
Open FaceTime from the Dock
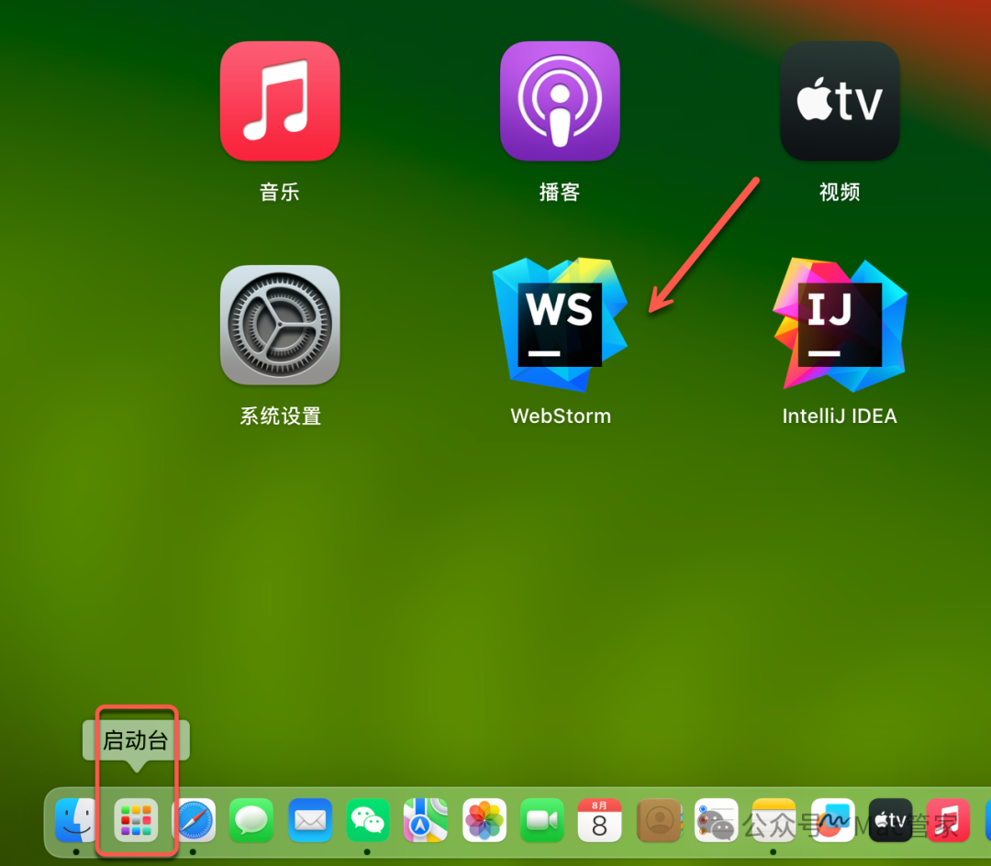542,820
